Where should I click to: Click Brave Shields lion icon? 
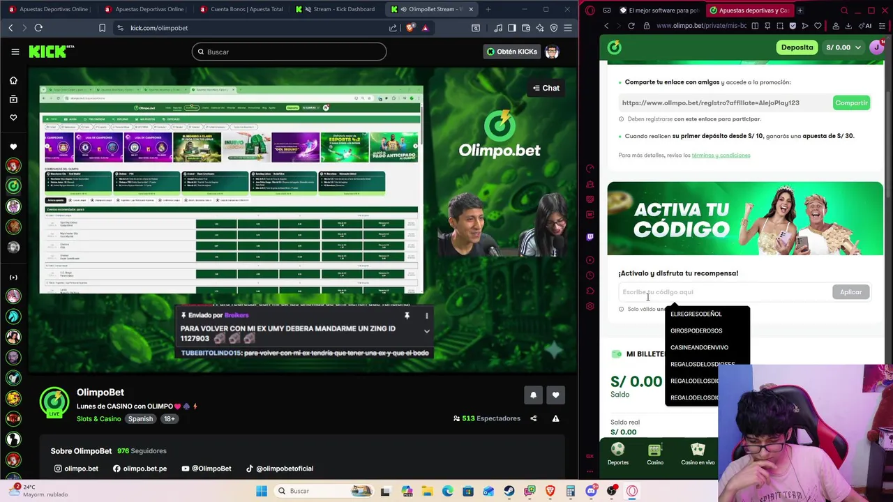point(410,28)
